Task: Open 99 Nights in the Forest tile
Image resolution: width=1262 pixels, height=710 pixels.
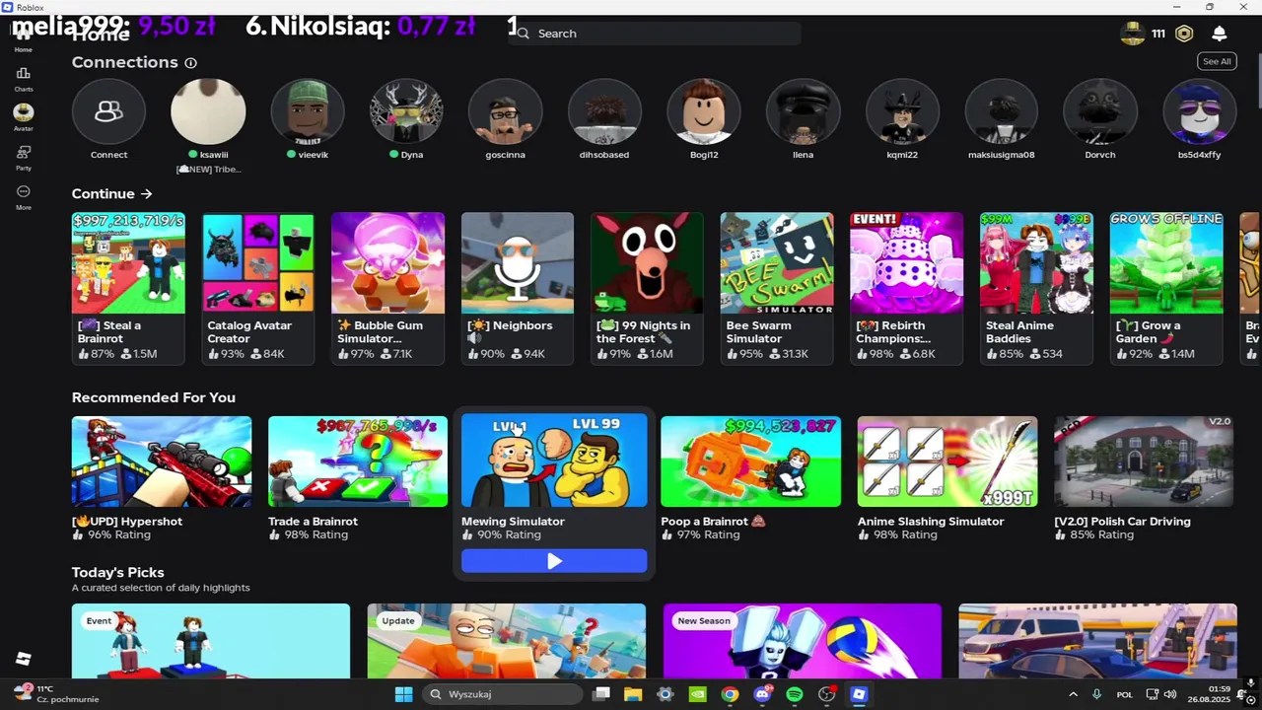Action: [x=647, y=287]
